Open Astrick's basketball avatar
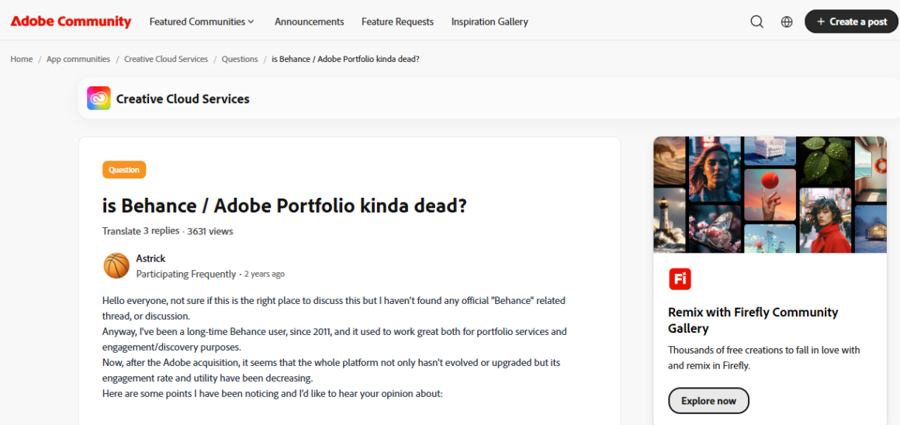This screenshot has height=425, width=900. pos(116,265)
